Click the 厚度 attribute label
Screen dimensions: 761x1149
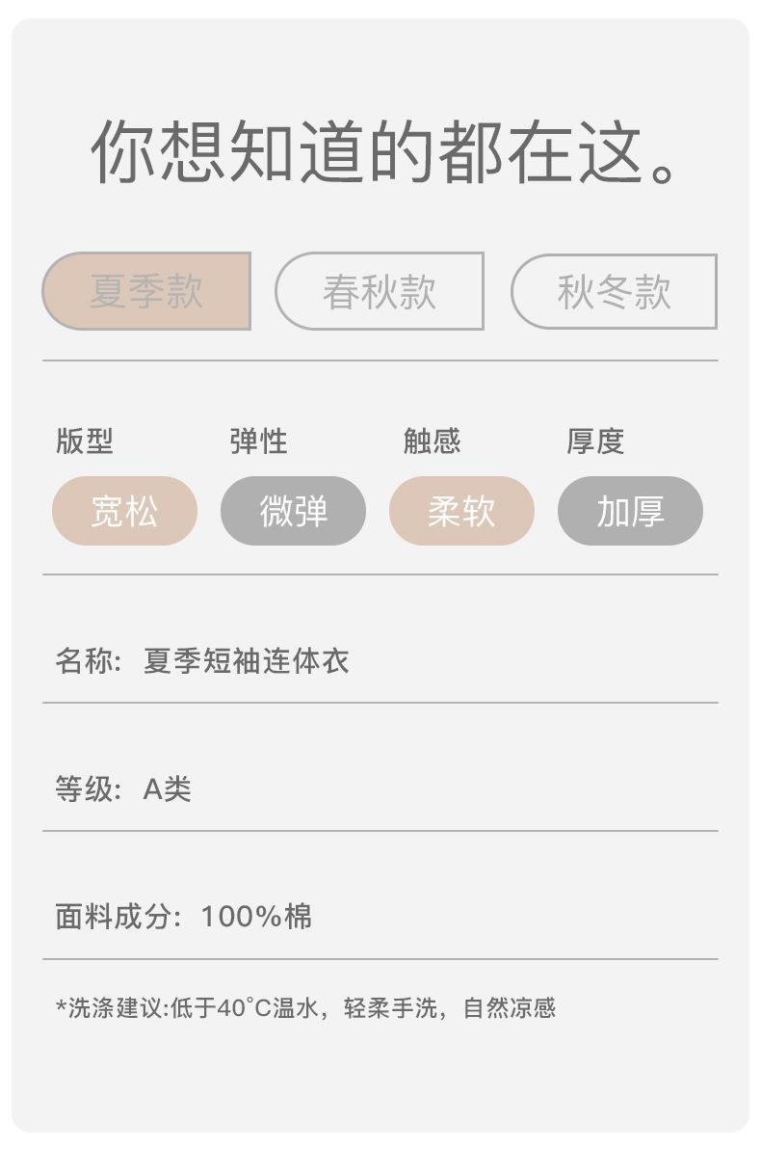click(x=595, y=441)
